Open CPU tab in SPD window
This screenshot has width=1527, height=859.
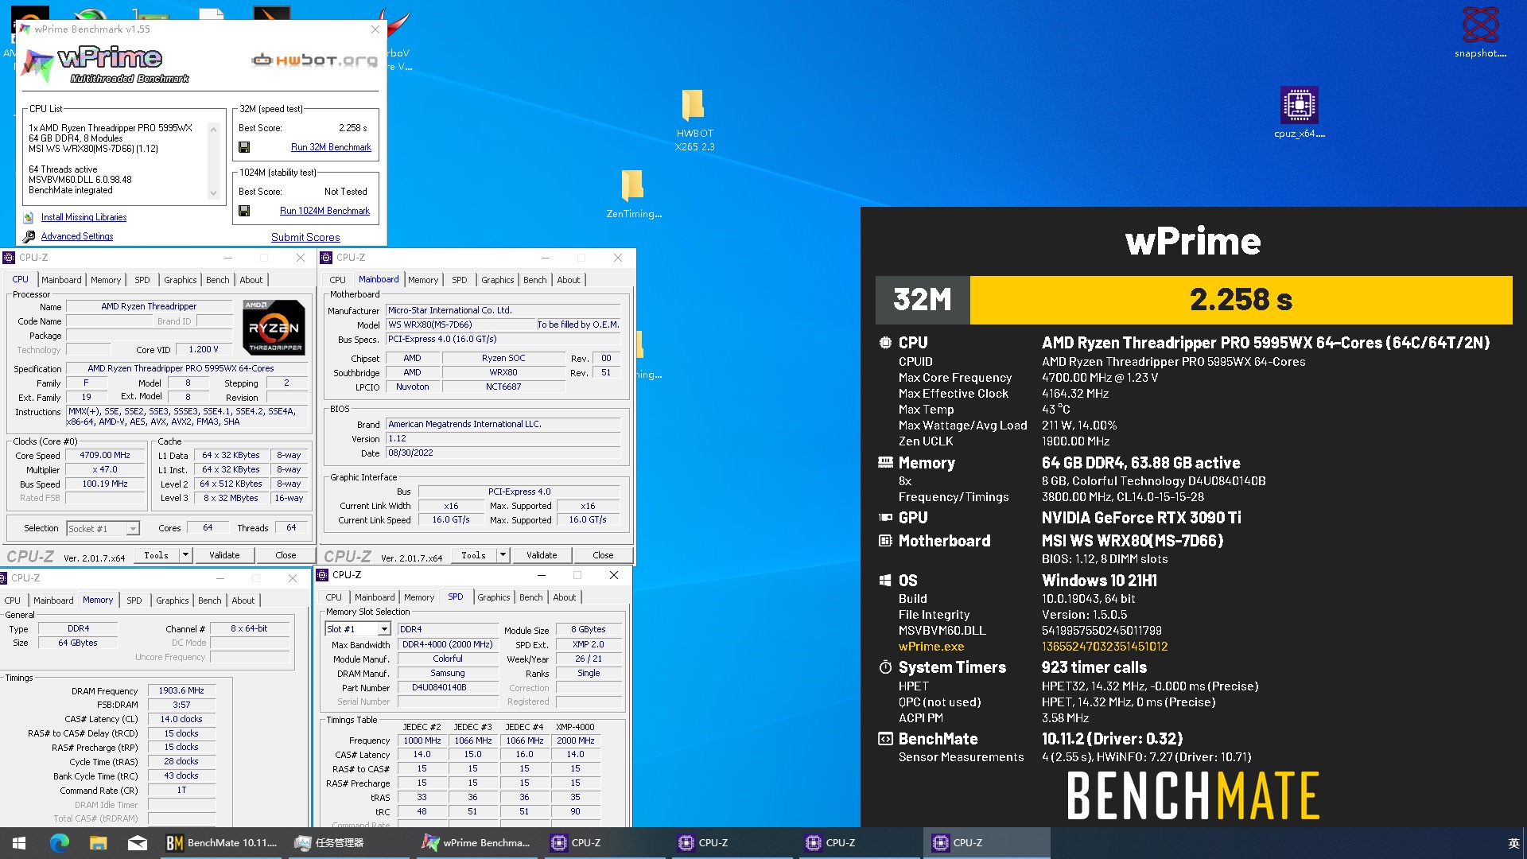(x=333, y=597)
